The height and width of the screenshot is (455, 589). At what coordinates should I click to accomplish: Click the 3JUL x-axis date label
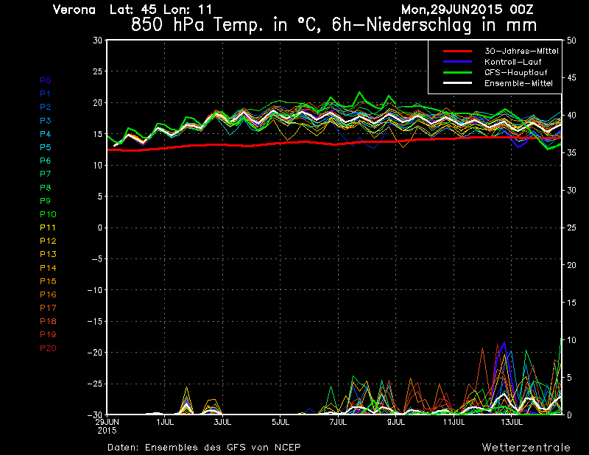pyautogui.click(x=223, y=423)
